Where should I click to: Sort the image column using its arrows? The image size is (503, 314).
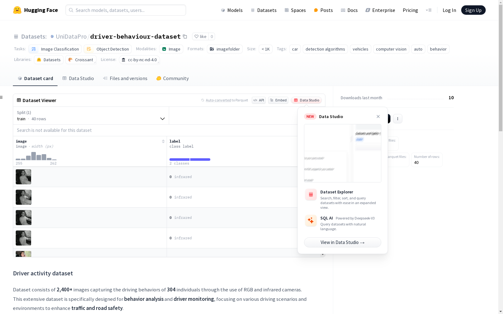click(x=163, y=141)
